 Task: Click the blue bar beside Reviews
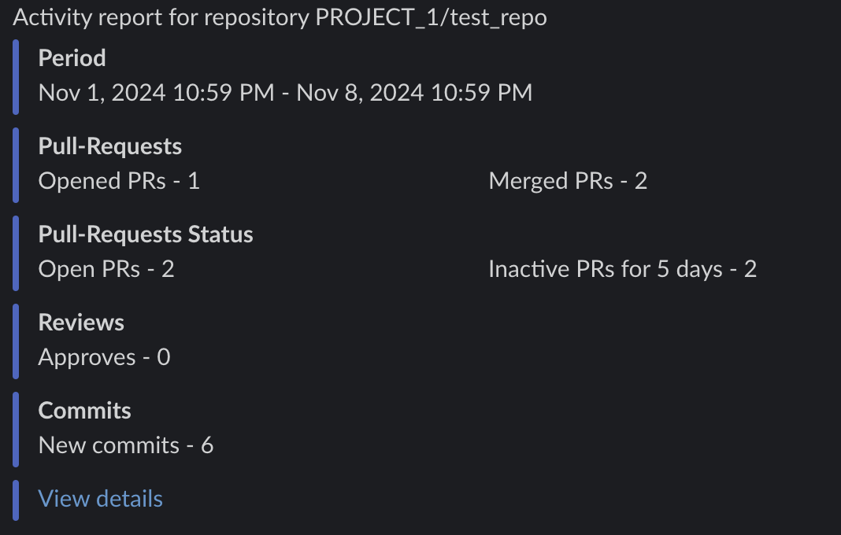point(16,340)
